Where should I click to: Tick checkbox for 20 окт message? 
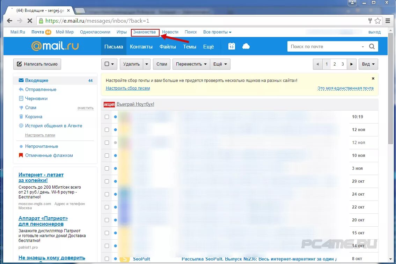click(x=107, y=220)
